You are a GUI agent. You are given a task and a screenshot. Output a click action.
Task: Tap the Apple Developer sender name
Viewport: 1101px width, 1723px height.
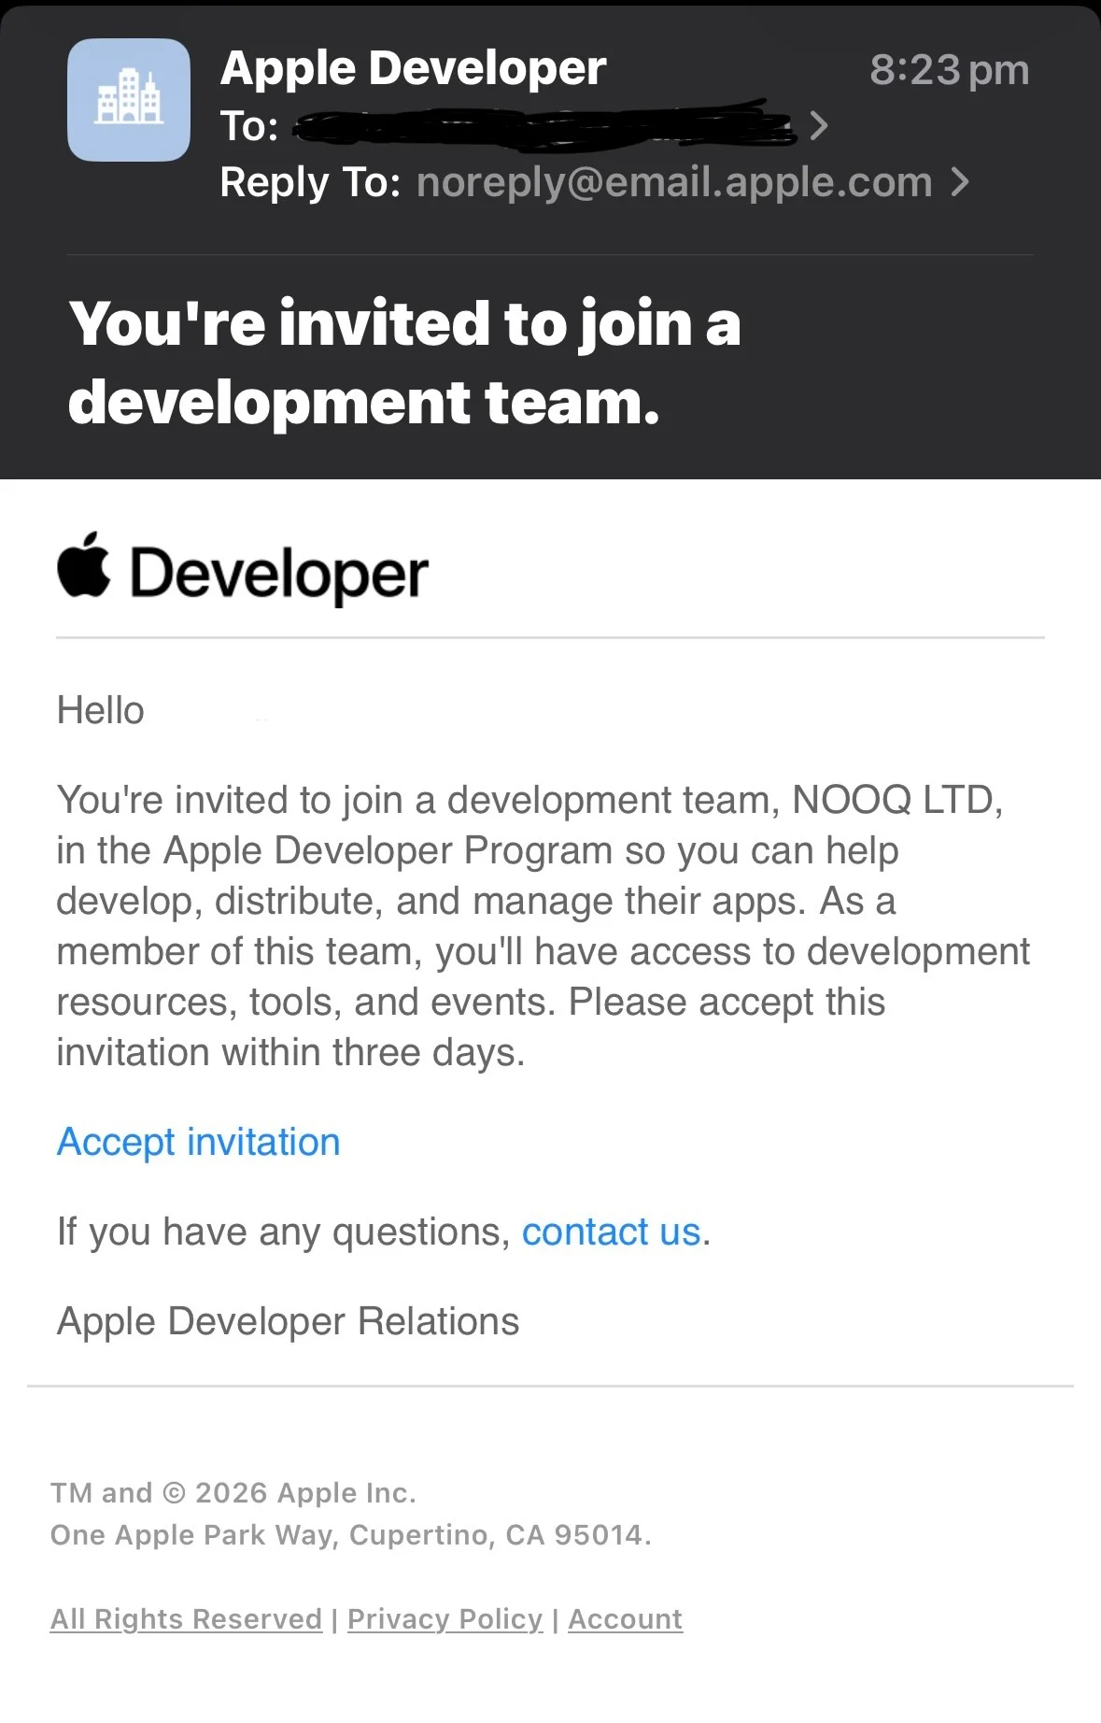pos(414,68)
